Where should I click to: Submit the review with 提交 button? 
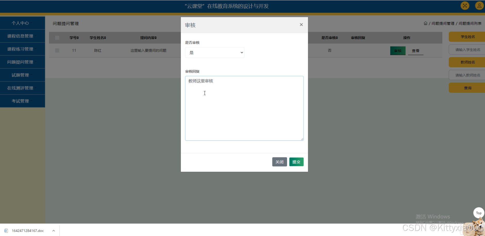point(296,162)
